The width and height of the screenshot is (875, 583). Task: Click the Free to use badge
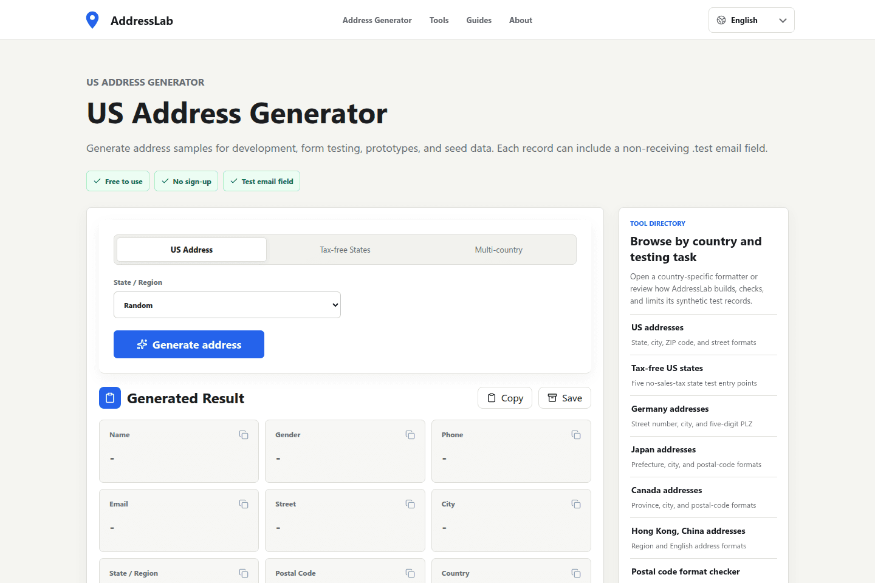118,181
